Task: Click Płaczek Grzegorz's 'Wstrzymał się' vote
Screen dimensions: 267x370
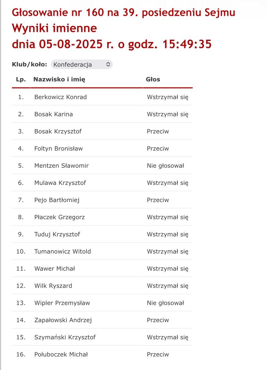Action: tap(167, 217)
